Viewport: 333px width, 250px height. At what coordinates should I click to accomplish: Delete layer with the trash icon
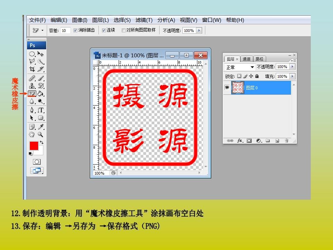[x=287, y=141]
